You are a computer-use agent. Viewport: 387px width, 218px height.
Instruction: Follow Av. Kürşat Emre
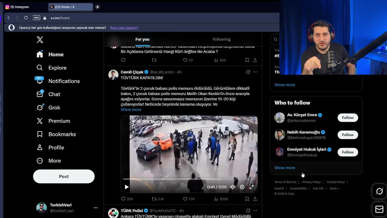348,117
